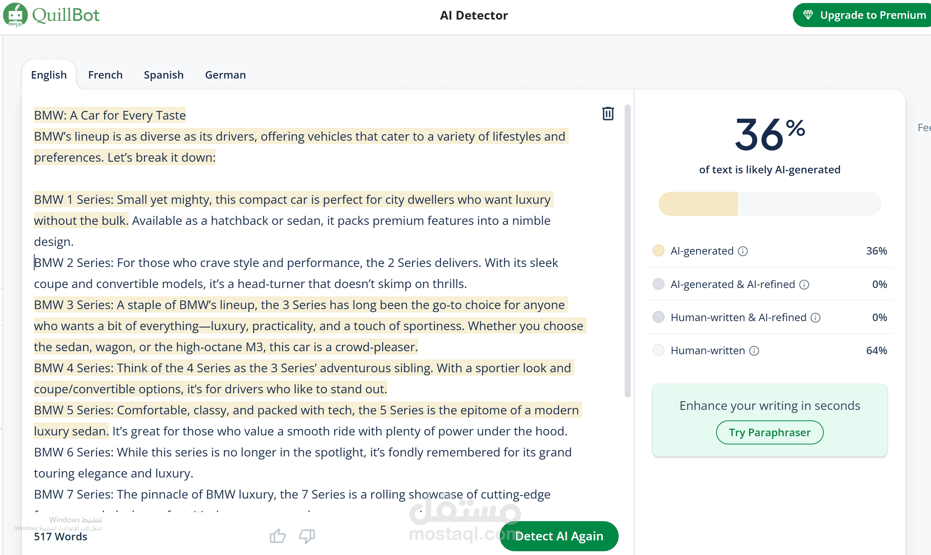Open info icon beside Human-written label
This screenshot has height=555, width=931.
click(754, 351)
